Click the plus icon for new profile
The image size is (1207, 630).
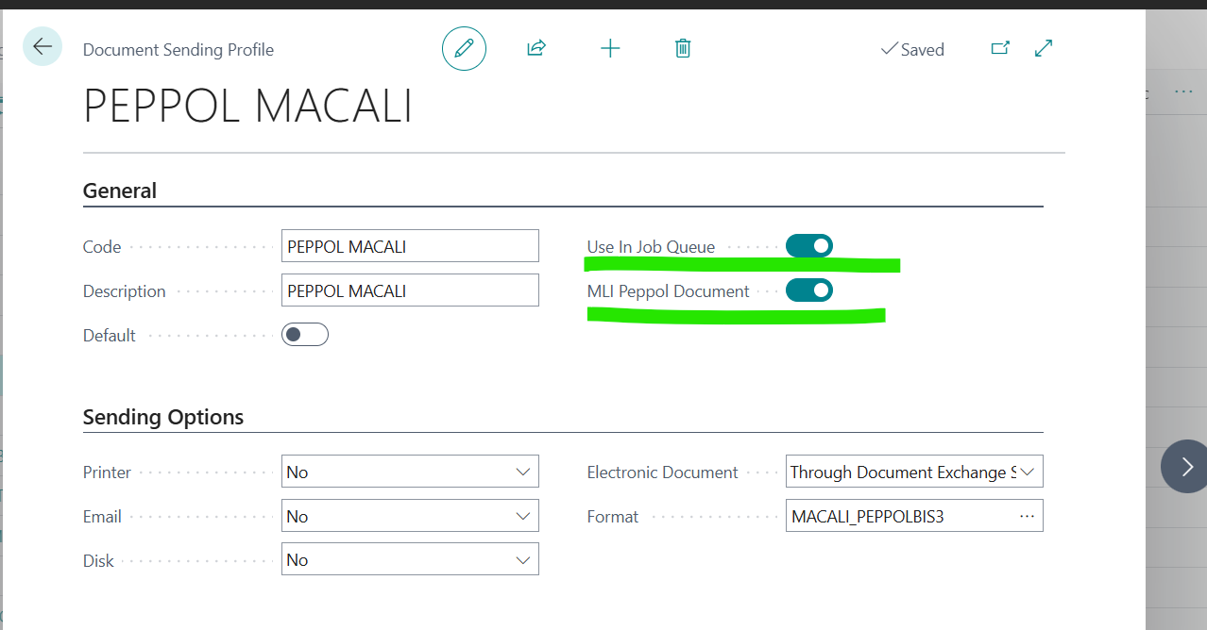610,48
